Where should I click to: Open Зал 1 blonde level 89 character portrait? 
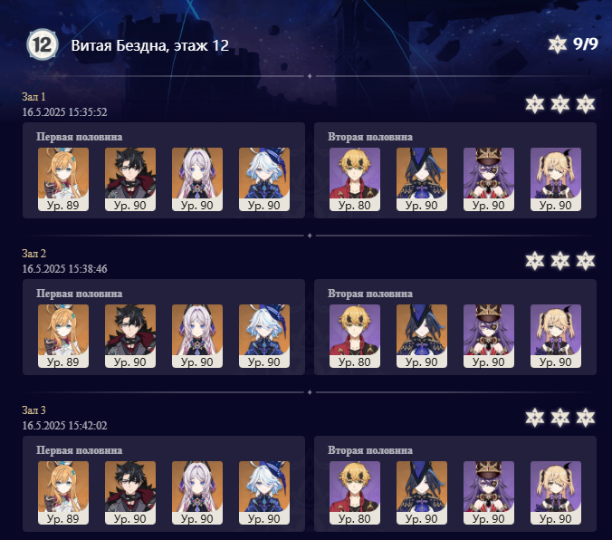point(63,179)
